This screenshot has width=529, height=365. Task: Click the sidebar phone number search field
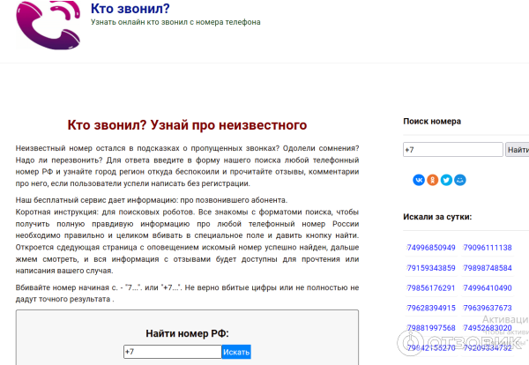(x=452, y=150)
